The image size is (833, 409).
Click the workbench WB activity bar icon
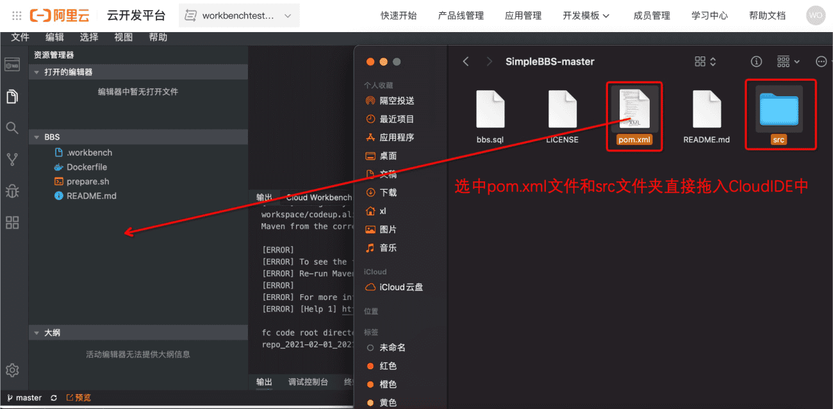pyautogui.click(x=12, y=65)
